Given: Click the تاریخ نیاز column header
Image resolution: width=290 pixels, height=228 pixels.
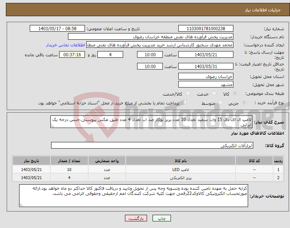Looking at the screenshot, I should [x=32, y=161].
